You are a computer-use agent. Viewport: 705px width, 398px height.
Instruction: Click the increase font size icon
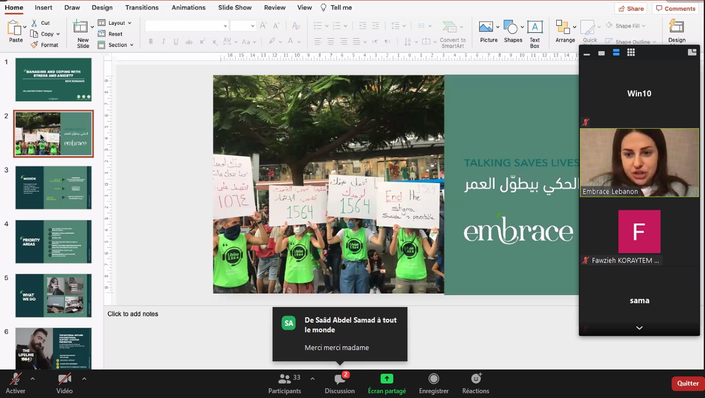pos(264,26)
